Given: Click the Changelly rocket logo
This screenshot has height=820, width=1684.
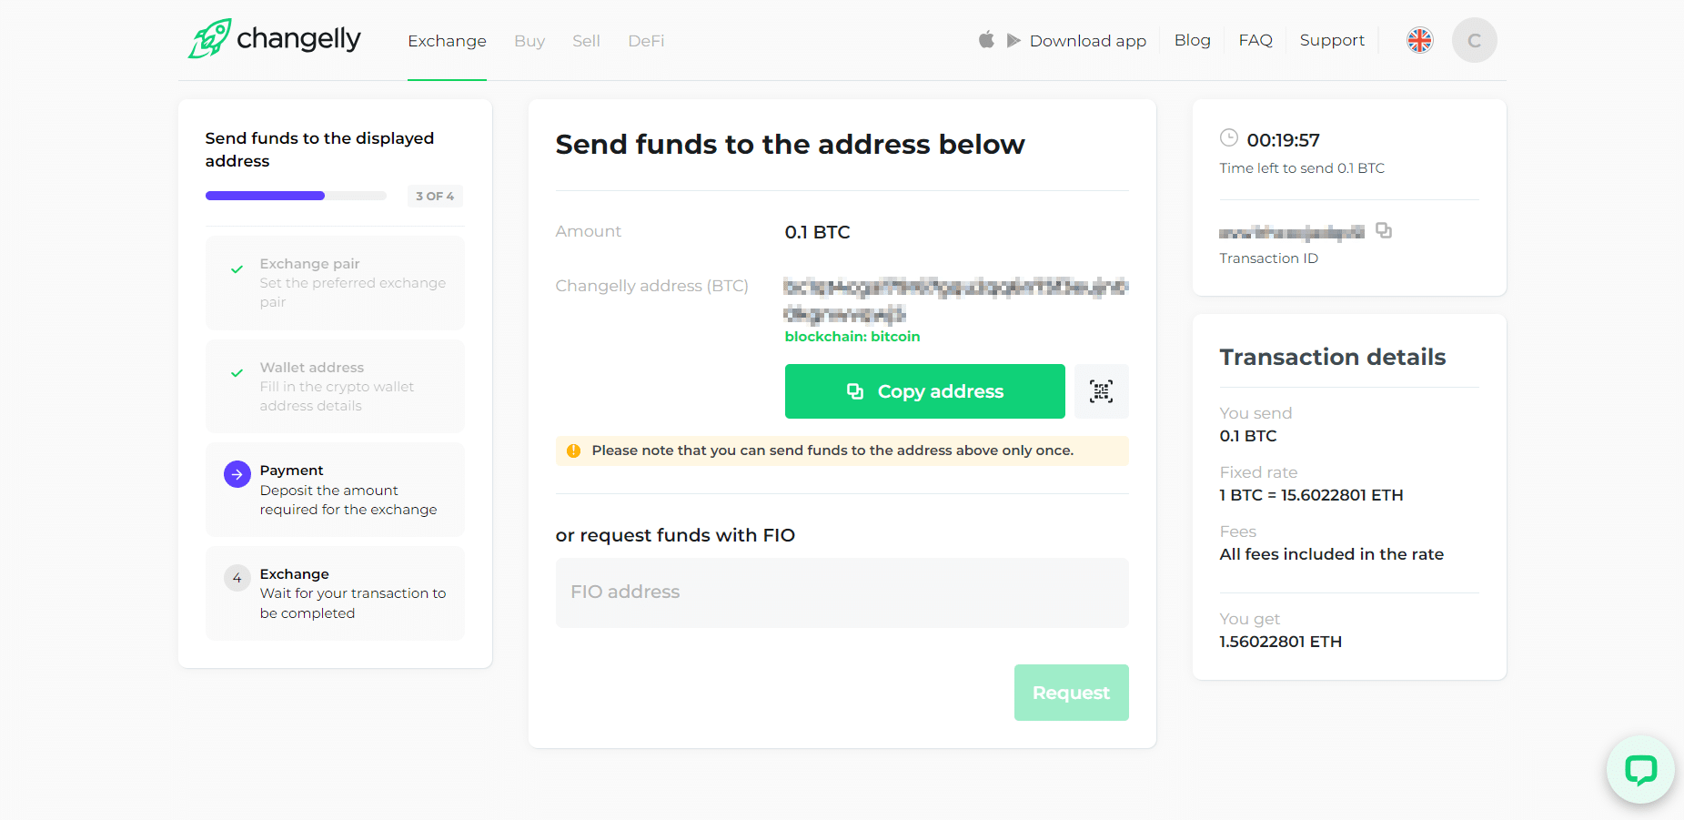Looking at the screenshot, I should coord(210,39).
